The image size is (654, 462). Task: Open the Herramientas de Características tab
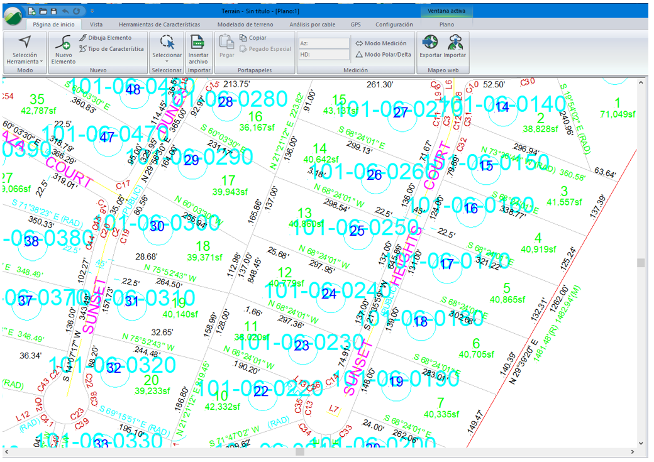[159, 25]
